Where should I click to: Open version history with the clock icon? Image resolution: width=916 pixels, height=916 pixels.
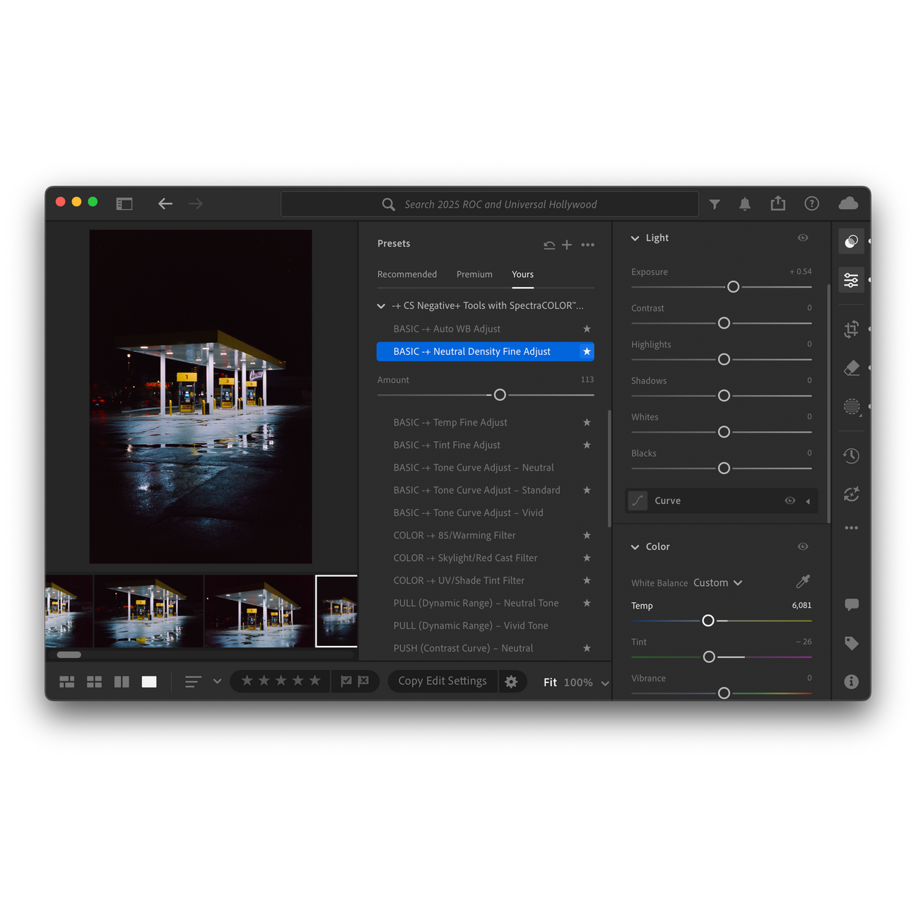point(851,455)
